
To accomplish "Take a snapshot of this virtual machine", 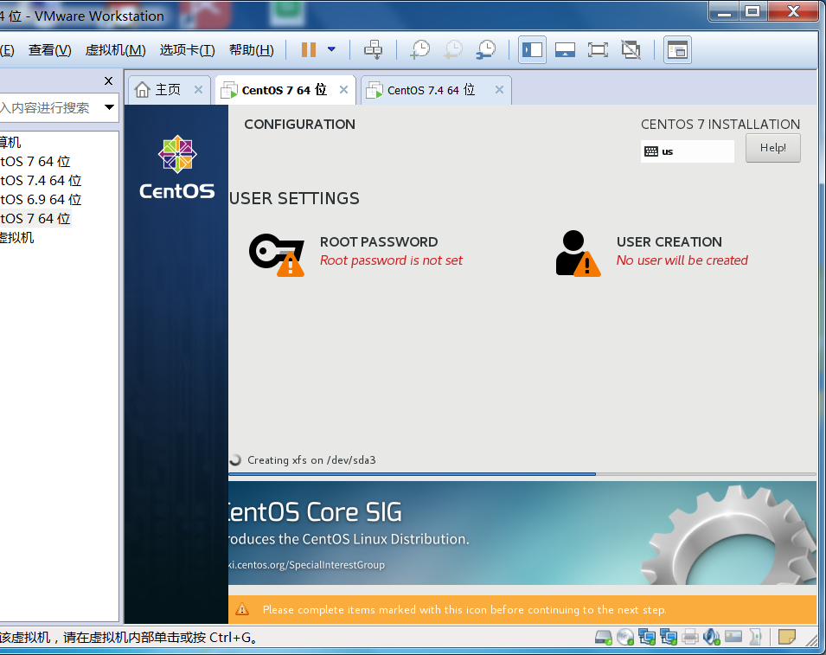I will [x=419, y=50].
